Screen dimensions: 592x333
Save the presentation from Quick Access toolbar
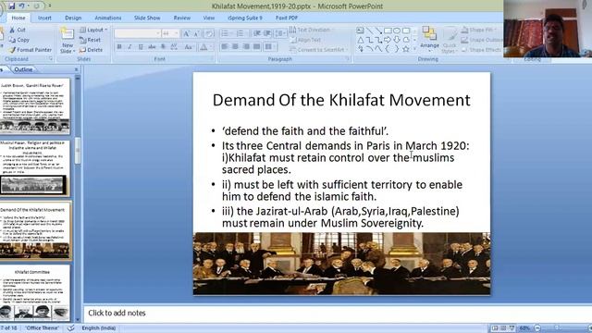coord(12,6)
